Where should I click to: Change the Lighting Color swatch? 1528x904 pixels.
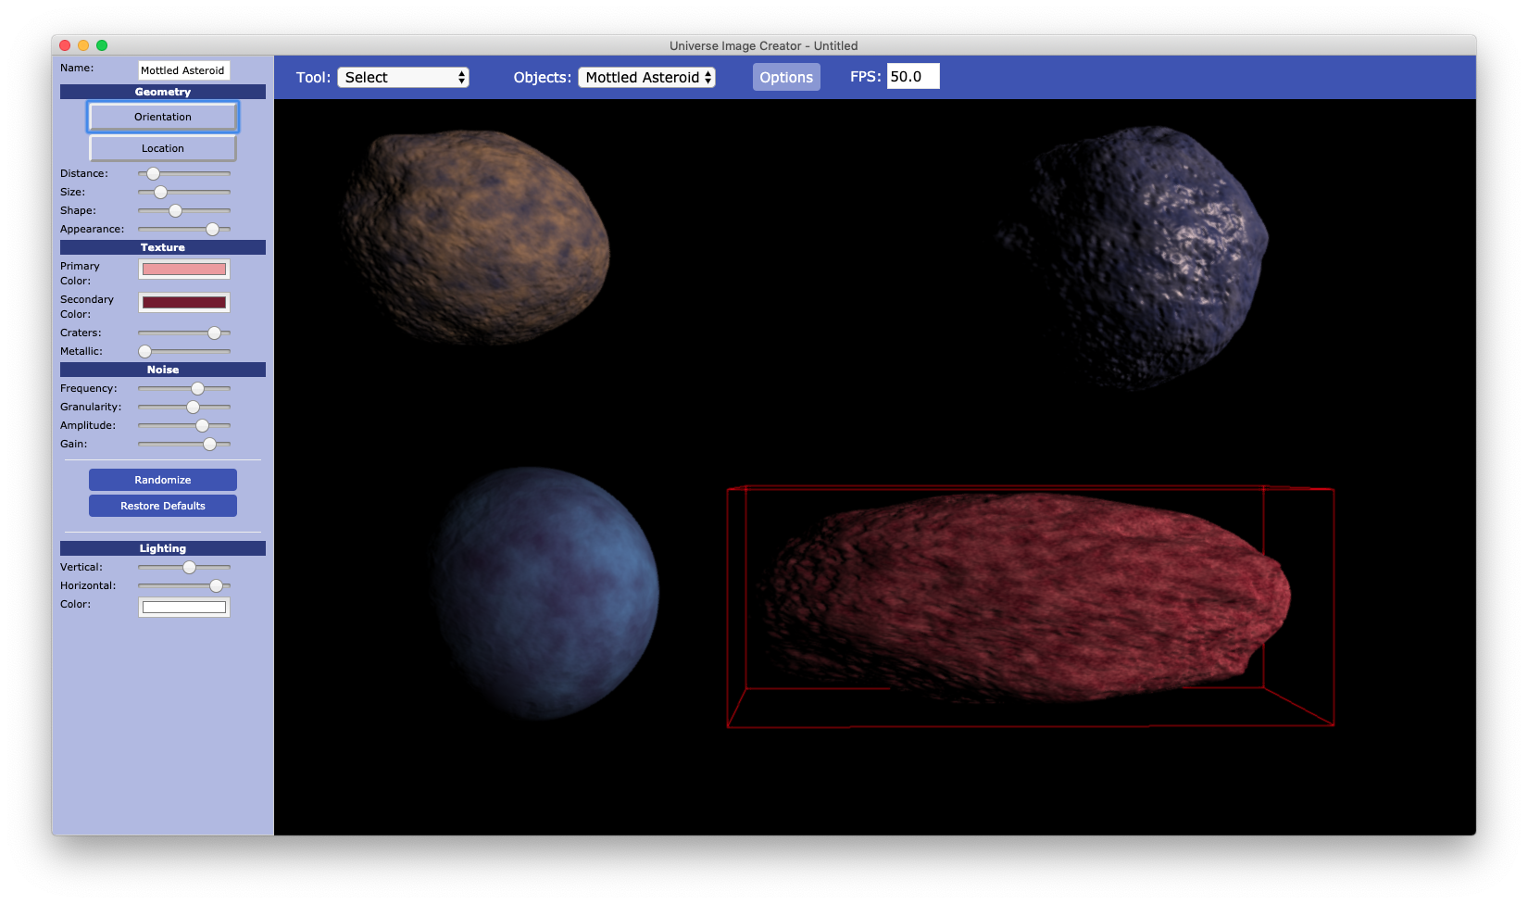click(183, 607)
